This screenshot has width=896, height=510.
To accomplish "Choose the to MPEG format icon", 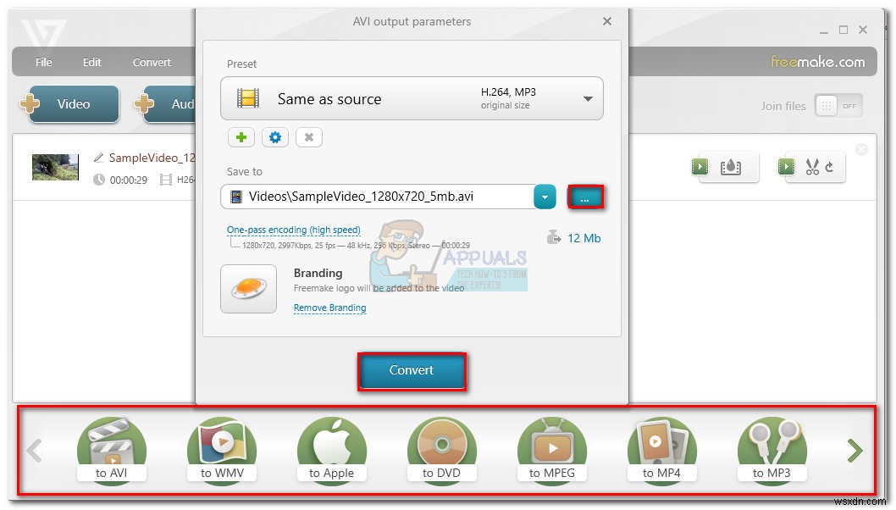I will pyautogui.click(x=551, y=450).
